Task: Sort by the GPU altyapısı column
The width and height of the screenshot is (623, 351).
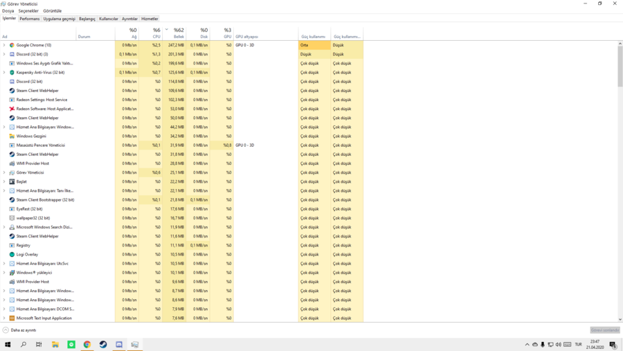Action: click(266, 33)
